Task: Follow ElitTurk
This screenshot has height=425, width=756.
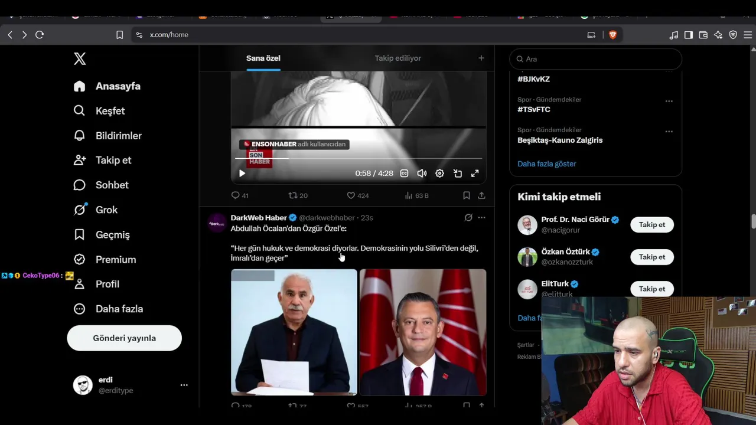Action: [652, 289]
